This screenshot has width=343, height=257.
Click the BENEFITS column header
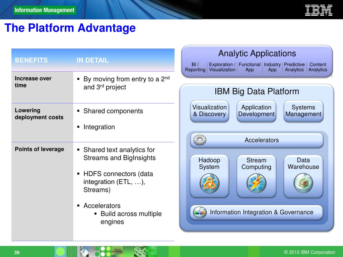coord(31,60)
